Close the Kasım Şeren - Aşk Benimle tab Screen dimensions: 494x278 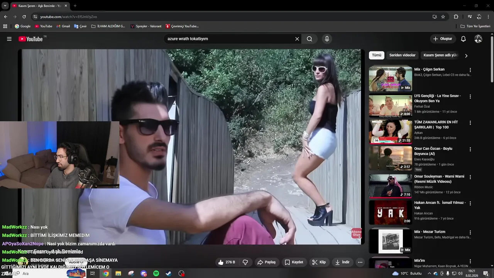click(66, 6)
